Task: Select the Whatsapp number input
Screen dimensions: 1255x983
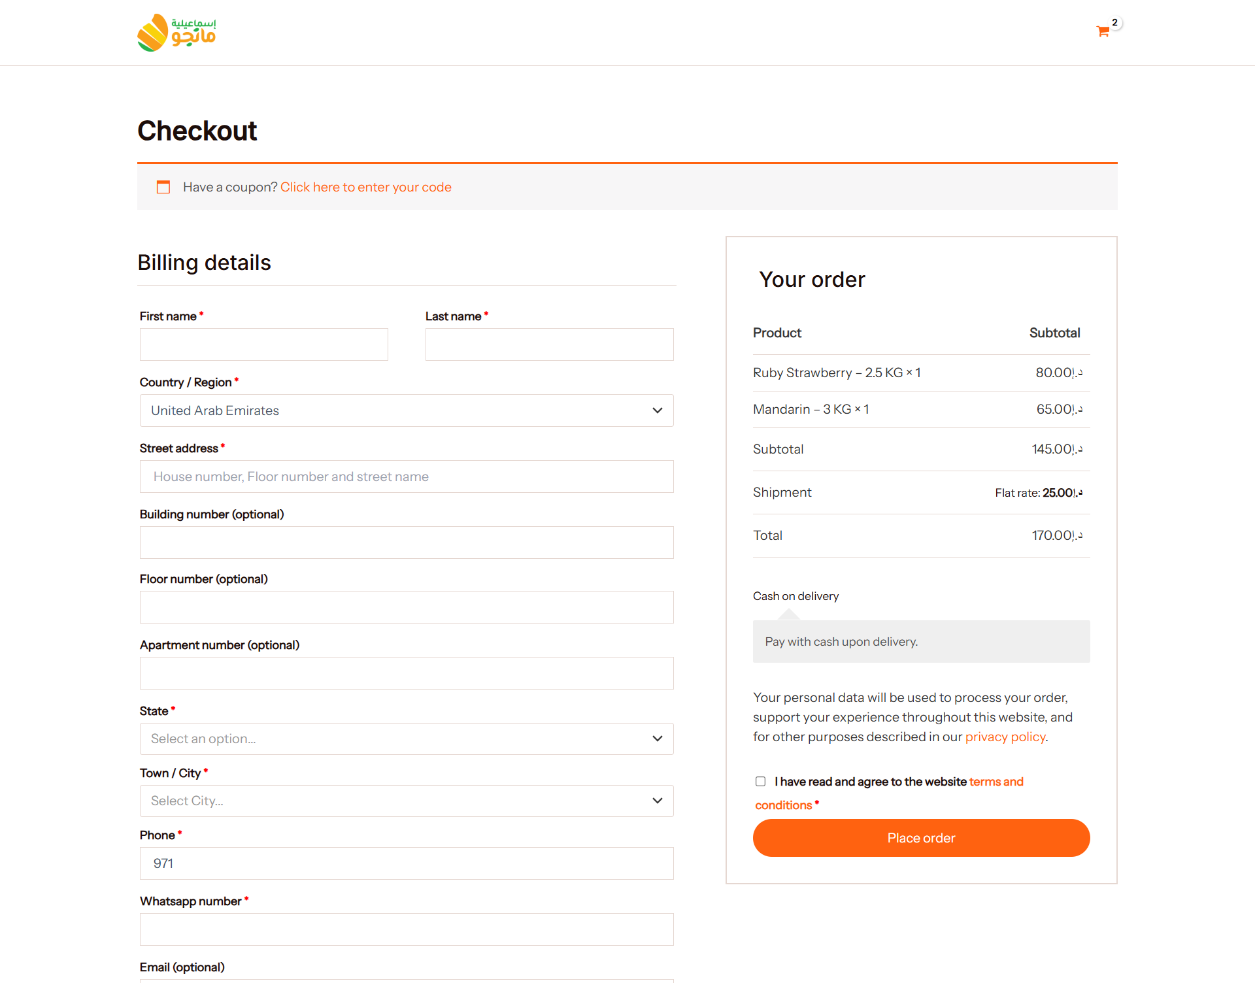Action: pyautogui.click(x=406, y=929)
